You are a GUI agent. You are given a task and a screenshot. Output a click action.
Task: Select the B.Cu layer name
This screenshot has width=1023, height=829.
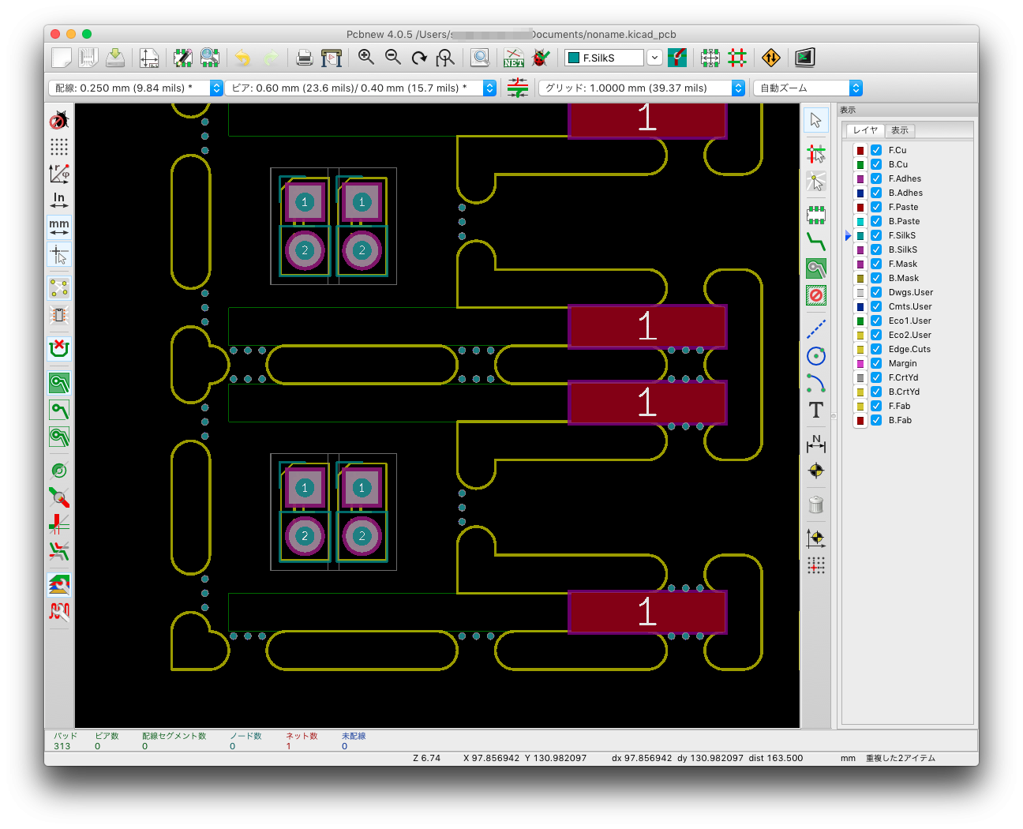click(x=897, y=164)
